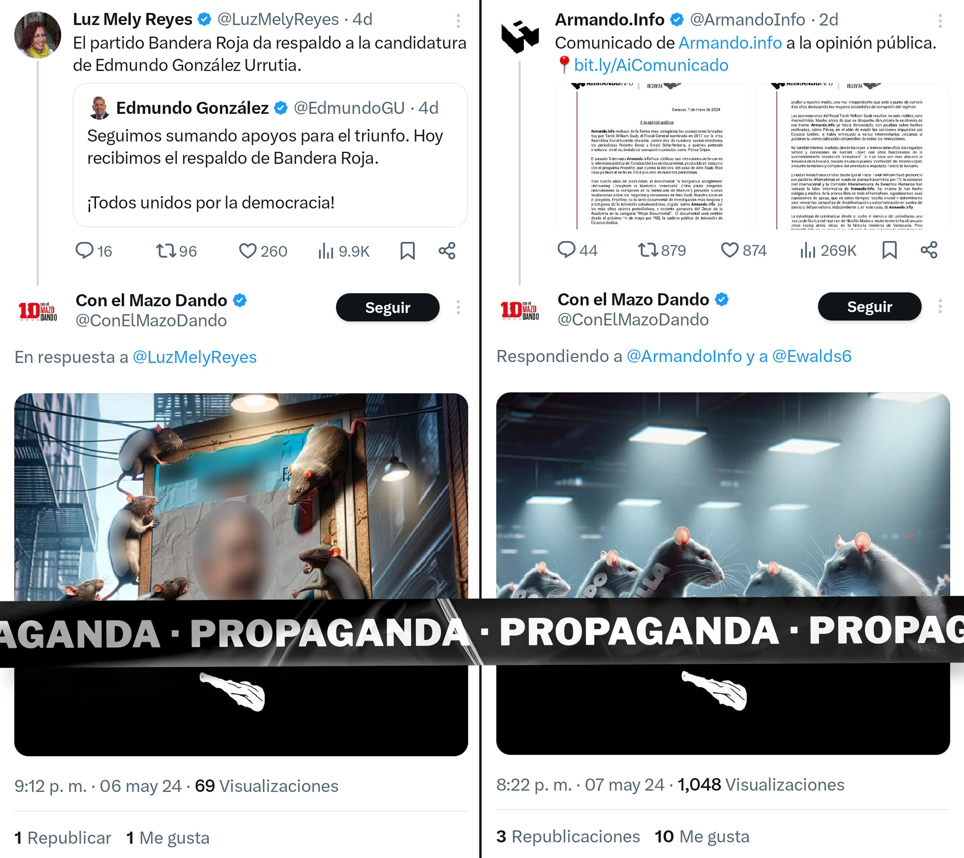Follow Con el Mazo Dando in right panel
The image size is (964, 858).
click(x=870, y=306)
